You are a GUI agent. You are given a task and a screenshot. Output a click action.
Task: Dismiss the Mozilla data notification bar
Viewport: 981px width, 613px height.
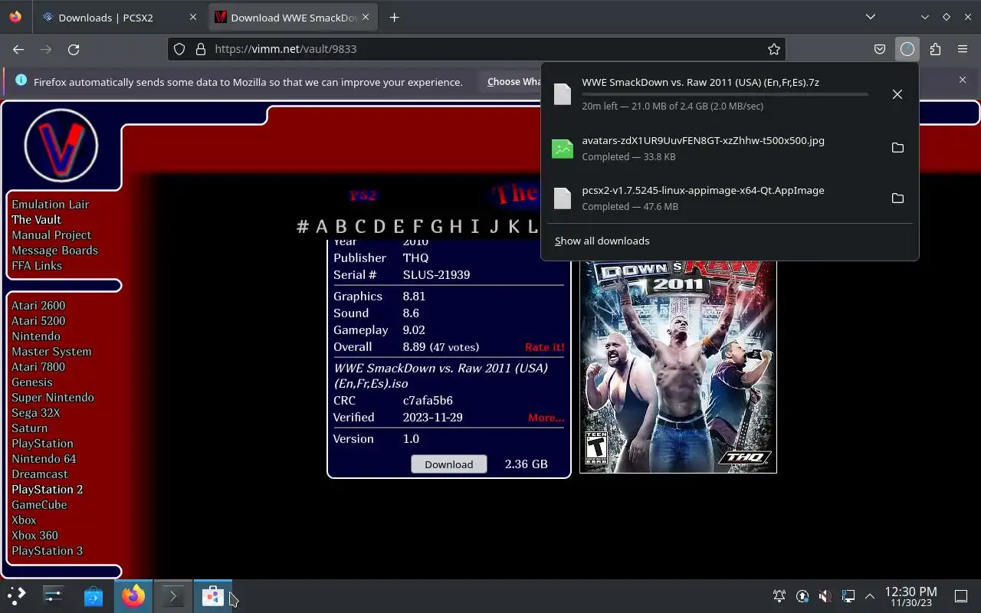point(963,80)
